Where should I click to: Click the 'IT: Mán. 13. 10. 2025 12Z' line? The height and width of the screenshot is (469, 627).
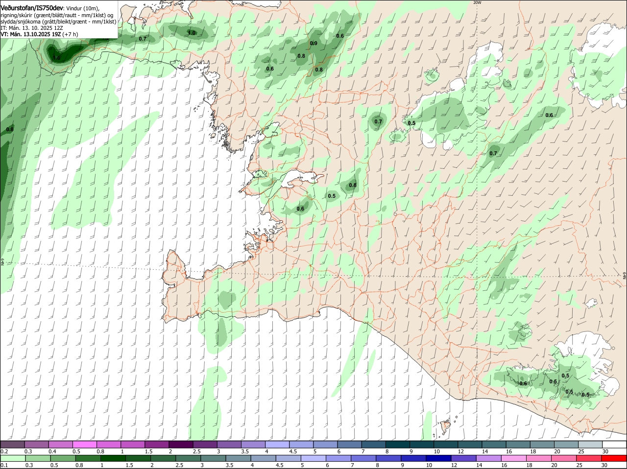coord(32,28)
